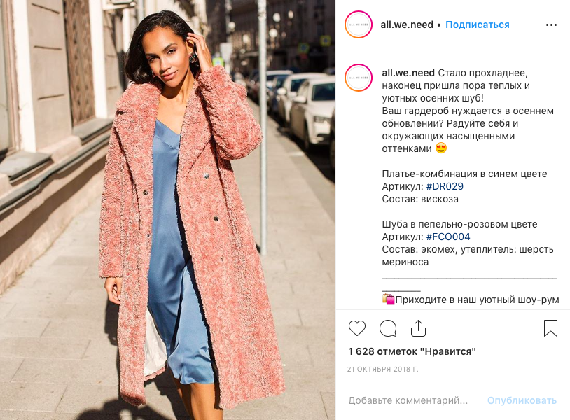Open the all.we.need avatar beside the caption
570x420 pixels.
pyautogui.click(x=359, y=78)
